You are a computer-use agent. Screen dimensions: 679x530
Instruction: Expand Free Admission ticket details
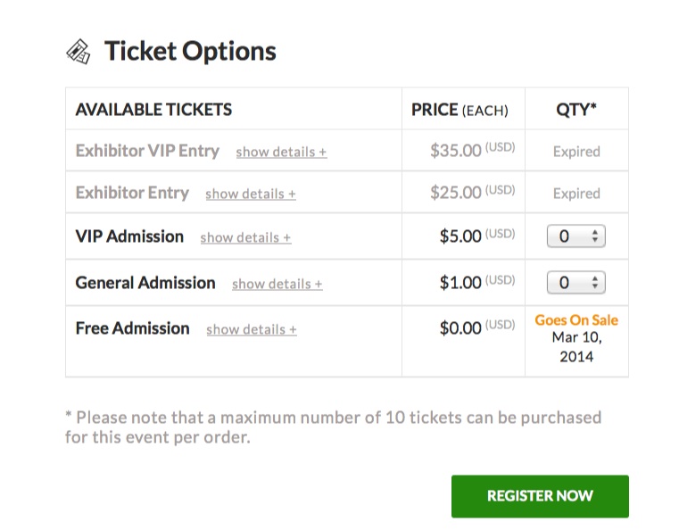pyautogui.click(x=251, y=330)
